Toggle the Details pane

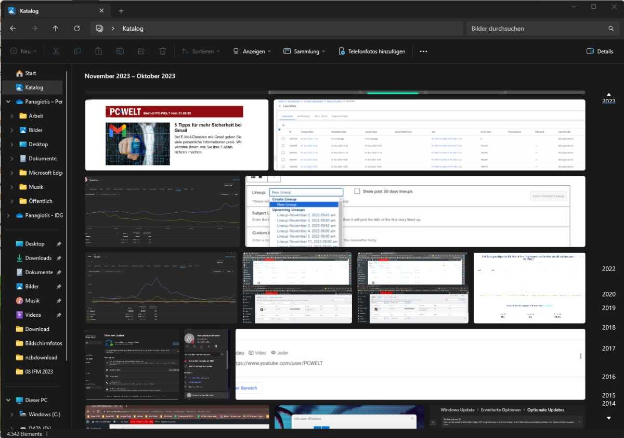[x=600, y=51]
